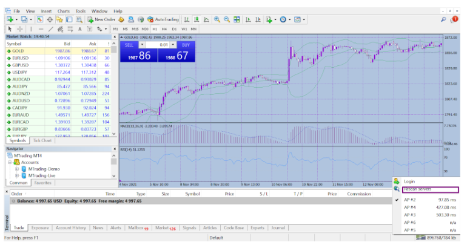Open the Charts menu
The width and height of the screenshot is (467, 245).
pyautogui.click(x=64, y=11)
